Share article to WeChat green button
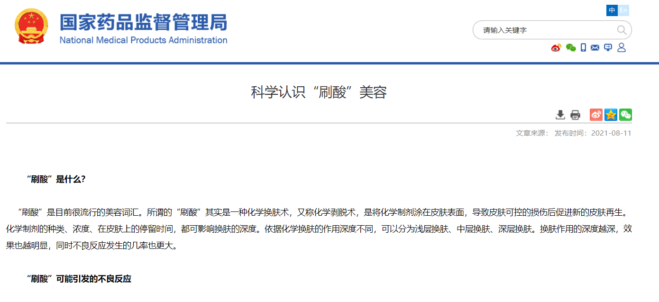 (625, 115)
